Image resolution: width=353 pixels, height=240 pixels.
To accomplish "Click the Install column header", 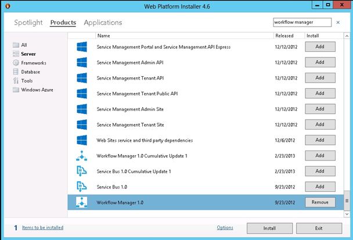I will click(324, 35).
